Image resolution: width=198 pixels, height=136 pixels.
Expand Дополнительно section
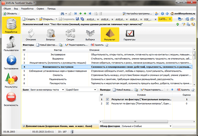click(24, 126)
